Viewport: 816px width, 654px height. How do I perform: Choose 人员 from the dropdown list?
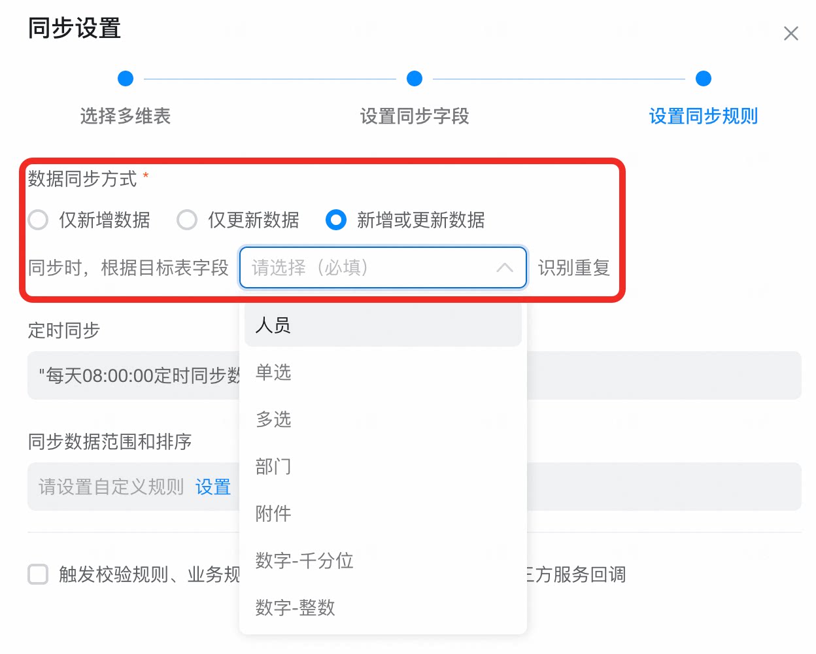(383, 325)
